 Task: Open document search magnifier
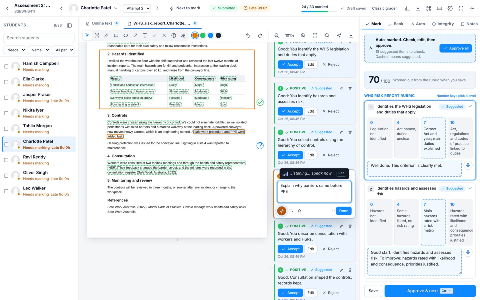[x=327, y=35]
